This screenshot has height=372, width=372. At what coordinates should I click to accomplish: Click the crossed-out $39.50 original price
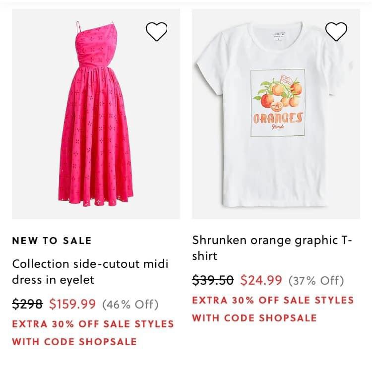tap(213, 280)
